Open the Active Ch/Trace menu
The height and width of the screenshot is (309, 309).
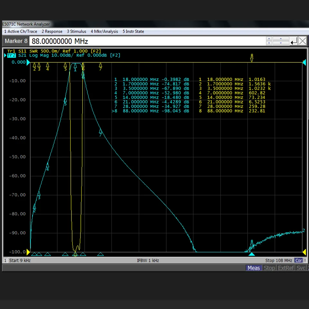pos(21,32)
